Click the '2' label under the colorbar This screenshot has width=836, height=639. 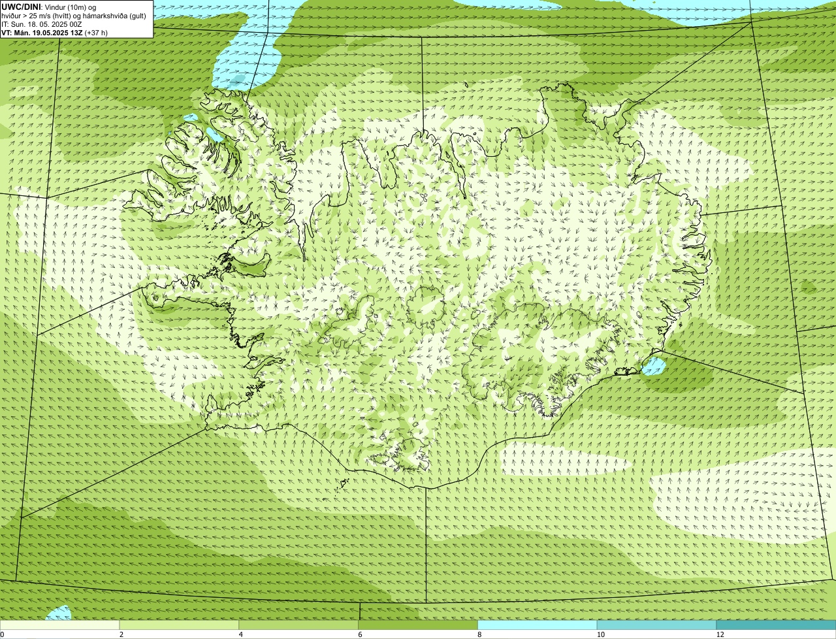(x=121, y=634)
